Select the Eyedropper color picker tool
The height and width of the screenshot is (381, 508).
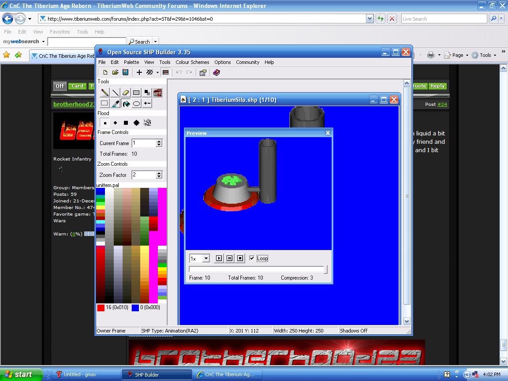[116, 103]
